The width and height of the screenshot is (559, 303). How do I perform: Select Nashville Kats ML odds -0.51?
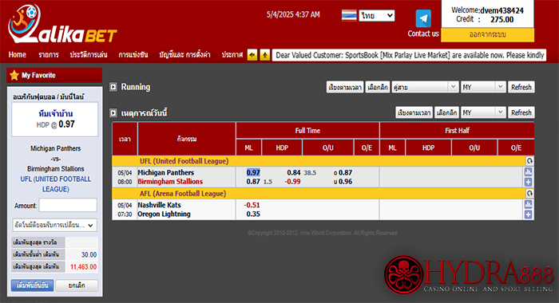252,205
